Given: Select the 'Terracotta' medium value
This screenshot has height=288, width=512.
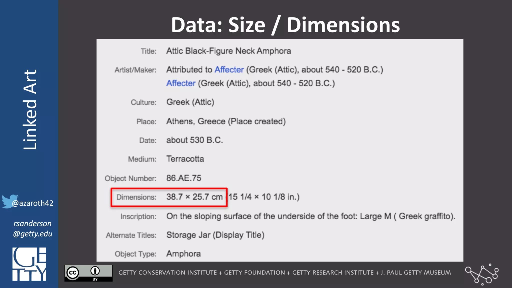Looking at the screenshot, I should (185, 159).
